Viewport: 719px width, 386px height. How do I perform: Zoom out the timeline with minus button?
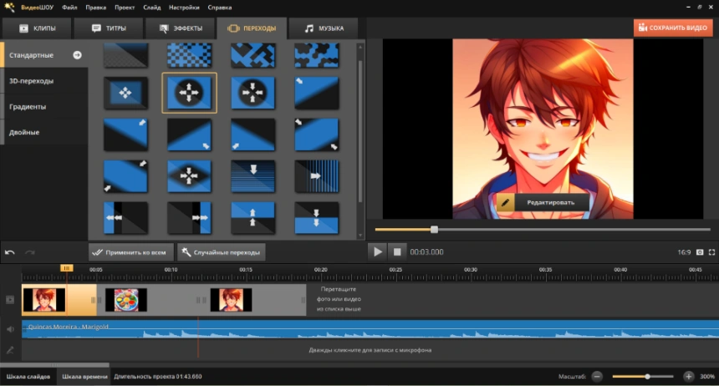597,376
